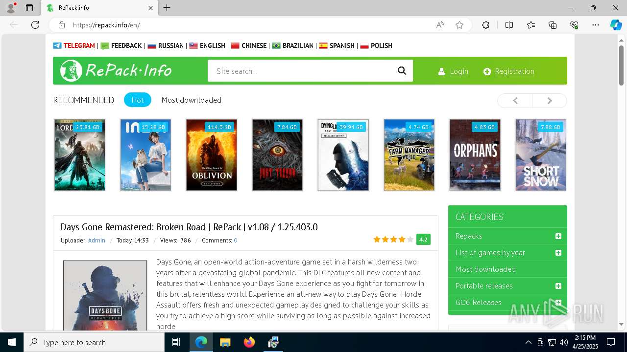This screenshot has width=627, height=352.
Task: Open the Short Snow 7.88 GB thumbnail
Action: point(541,155)
